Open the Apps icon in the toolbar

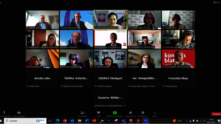155,113
